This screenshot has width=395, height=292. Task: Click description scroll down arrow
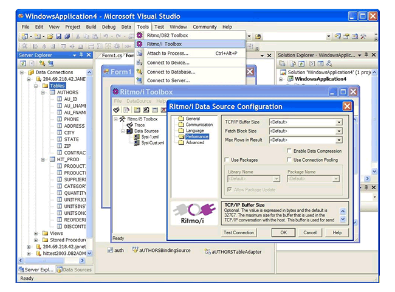pos(343,219)
